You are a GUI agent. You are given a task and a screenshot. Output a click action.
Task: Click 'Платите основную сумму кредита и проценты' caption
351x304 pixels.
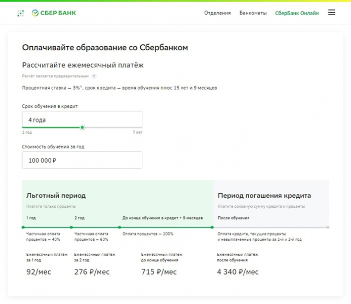pos(261,206)
